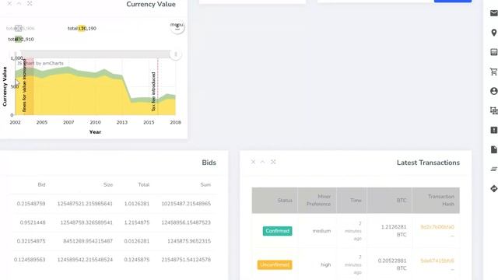Expand the Currency Value card to fullscreen
Image resolution: width=498 pixels, height=280 pixels.
pyautogui.click(x=30, y=3)
